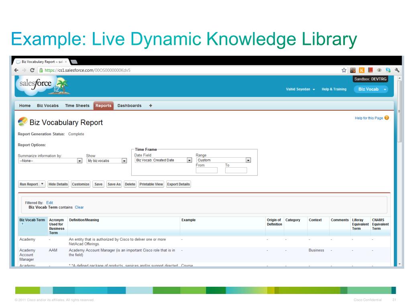Open the Help & Training link

click(334, 89)
